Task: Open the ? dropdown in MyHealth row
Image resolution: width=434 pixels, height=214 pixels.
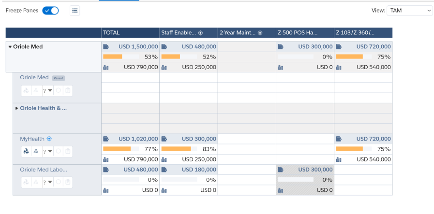Action: [x=47, y=152]
